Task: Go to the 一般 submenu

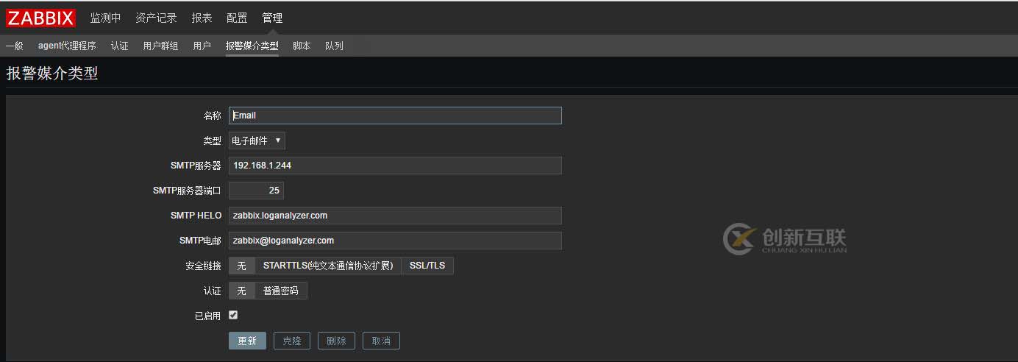Action: click(14, 46)
